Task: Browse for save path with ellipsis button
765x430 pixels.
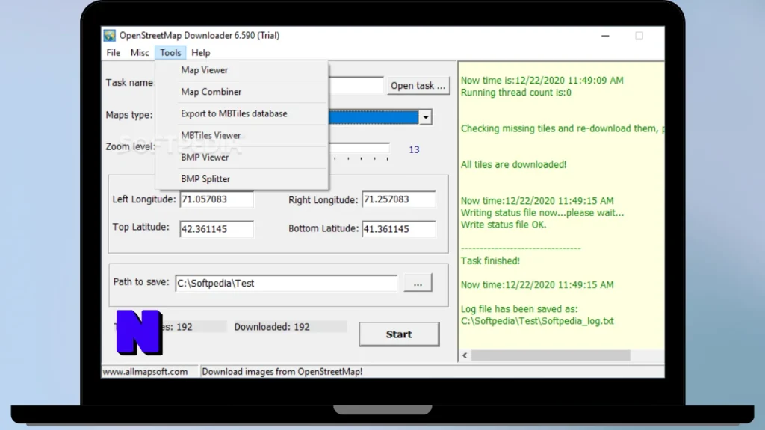Action: pyautogui.click(x=418, y=283)
